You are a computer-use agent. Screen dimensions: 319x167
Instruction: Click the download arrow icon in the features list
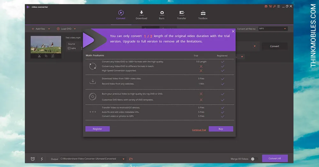coord(93,81)
